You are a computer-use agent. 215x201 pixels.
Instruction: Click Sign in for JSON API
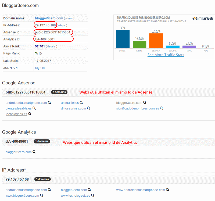40,68
